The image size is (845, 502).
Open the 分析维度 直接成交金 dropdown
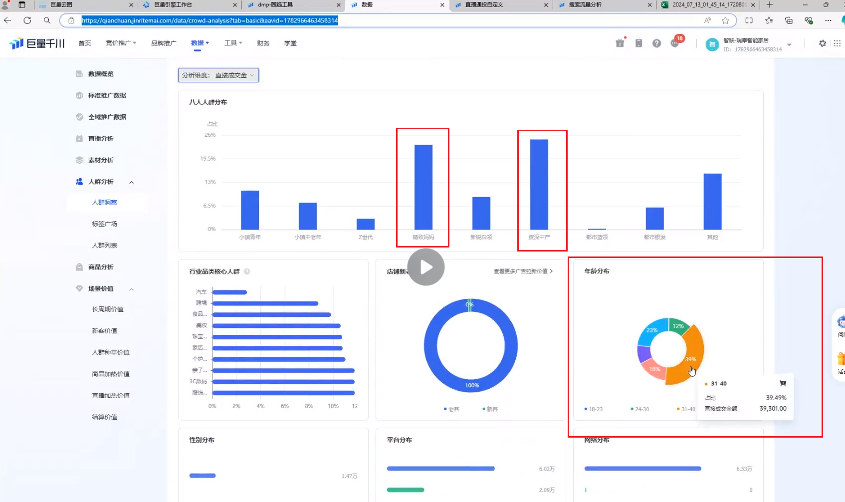[x=218, y=75]
